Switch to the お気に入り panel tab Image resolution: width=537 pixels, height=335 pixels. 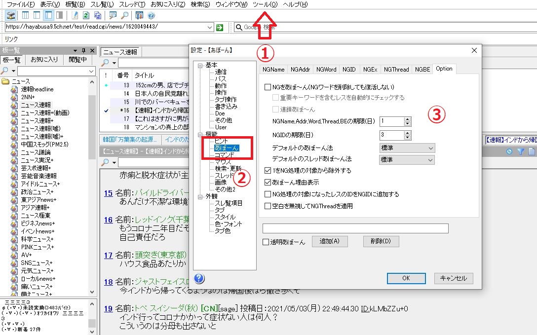pyautogui.click(x=44, y=60)
